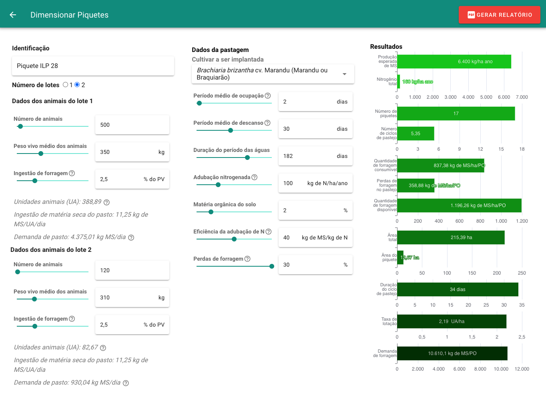Open help for Período médio de descanso
Image resolution: width=546 pixels, height=395 pixels.
(267, 123)
